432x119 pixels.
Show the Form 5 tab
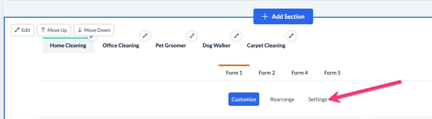[x=332, y=73]
